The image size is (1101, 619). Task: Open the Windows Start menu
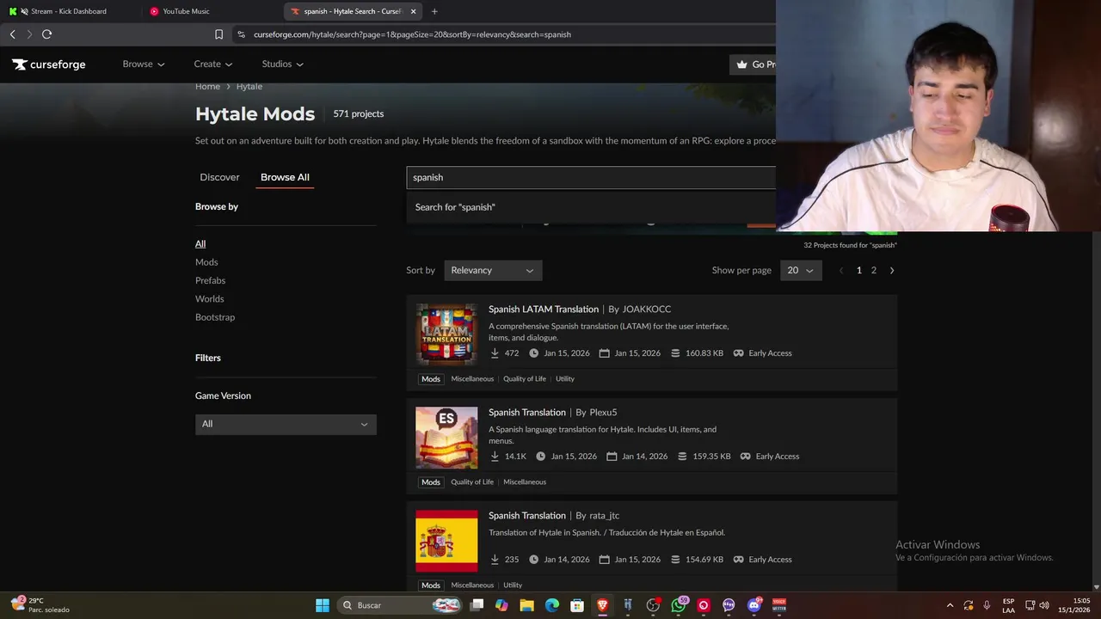[323, 605]
